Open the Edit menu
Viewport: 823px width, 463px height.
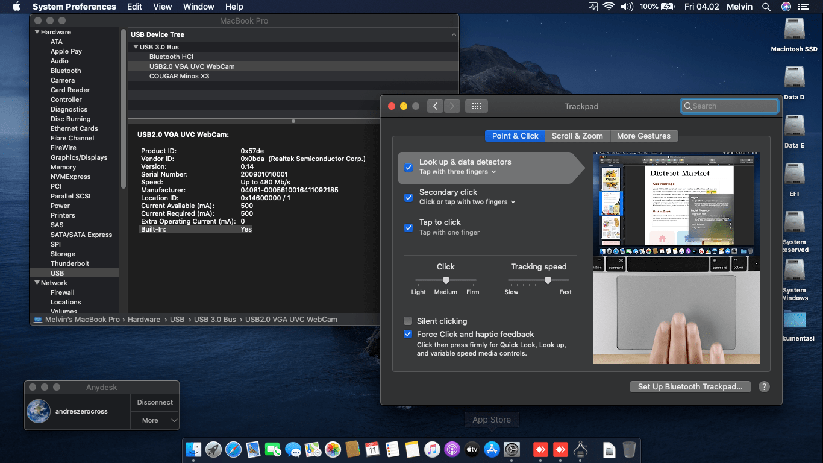click(x=134, y=7)
